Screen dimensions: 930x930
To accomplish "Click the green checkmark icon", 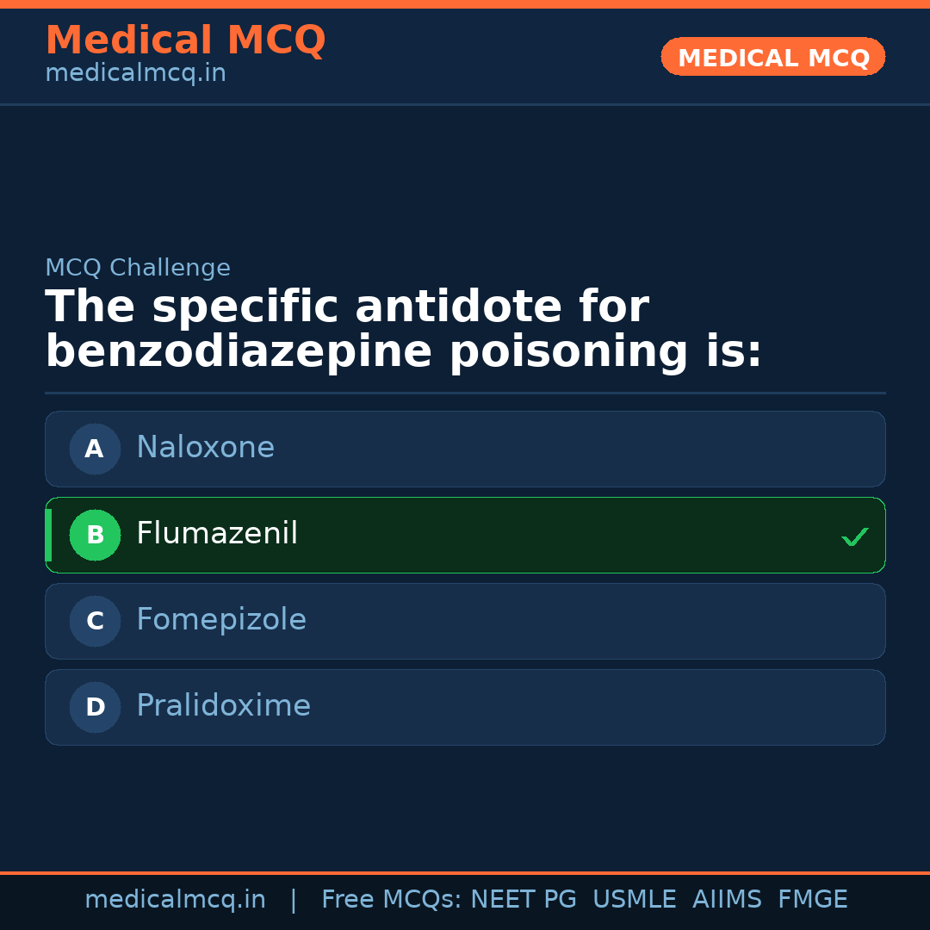I will click(x=854, y=537).
